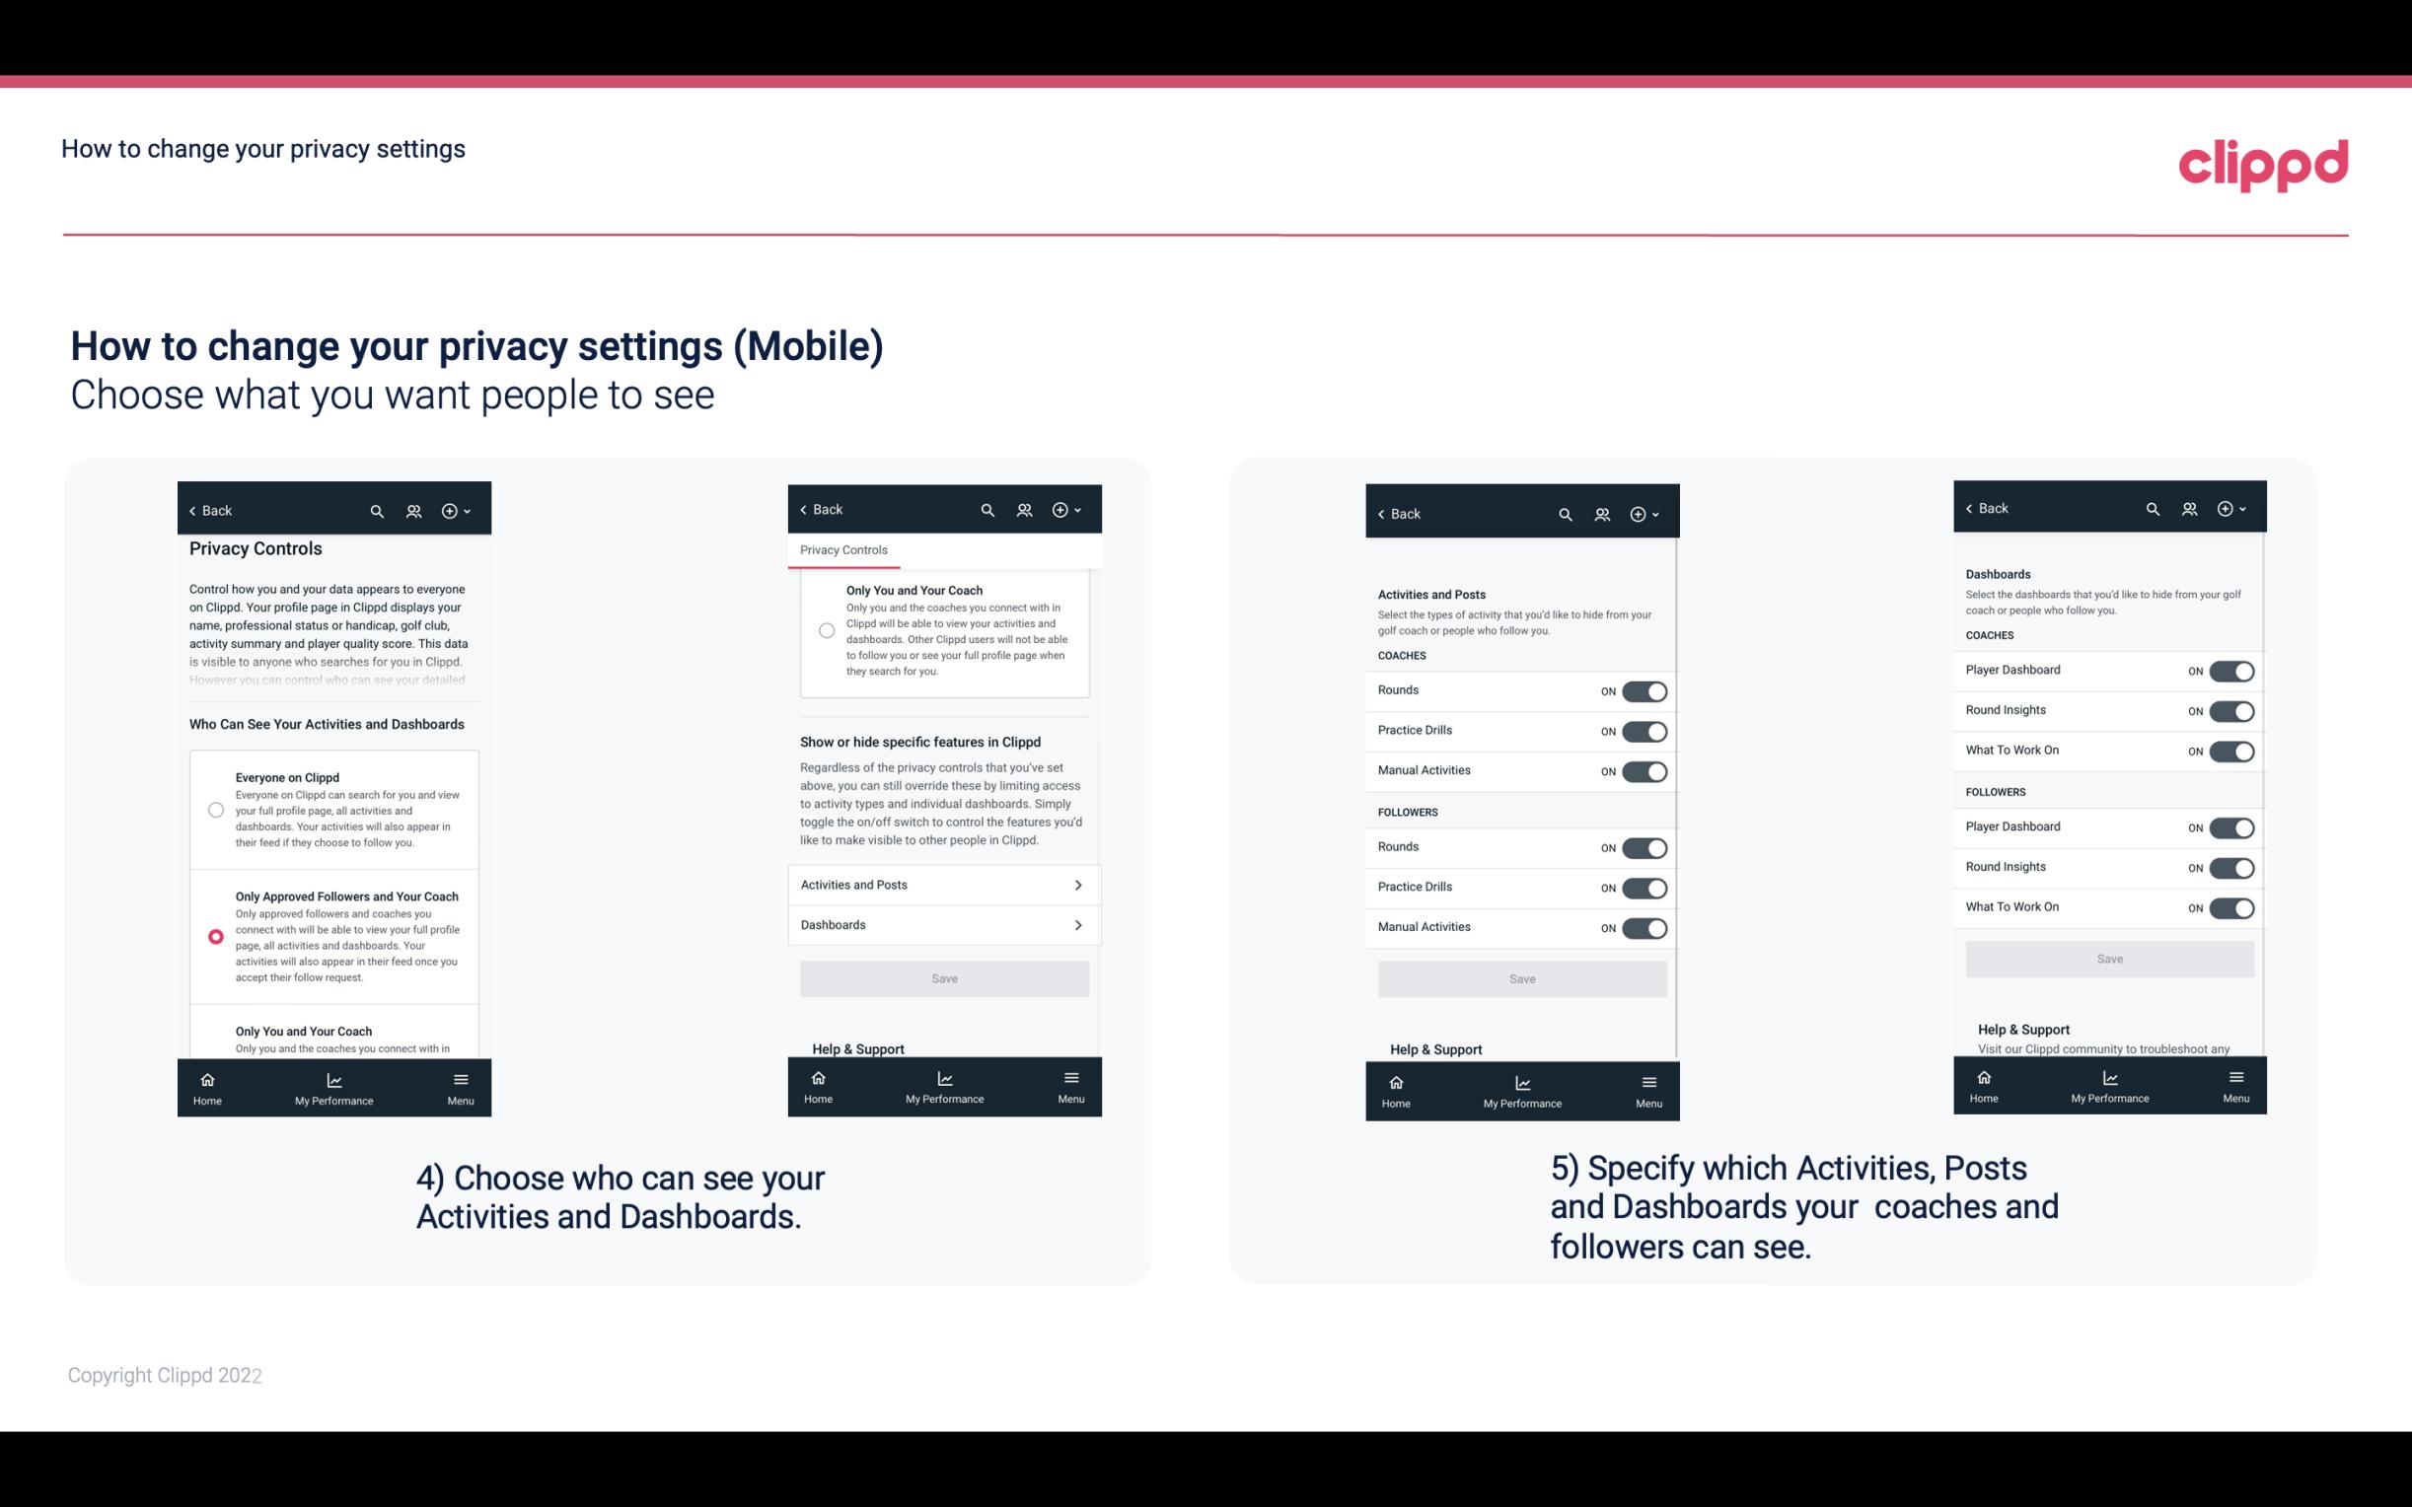Click the Home icon in bottom navigation

(x=208, y=1078)
